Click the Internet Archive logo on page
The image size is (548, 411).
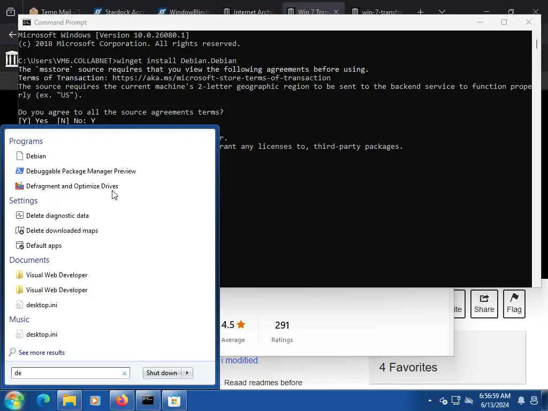pos(12,59)
